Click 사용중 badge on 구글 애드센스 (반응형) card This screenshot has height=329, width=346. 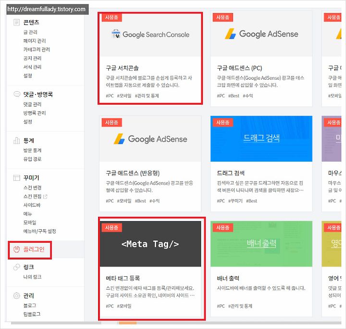click(111, 122)
